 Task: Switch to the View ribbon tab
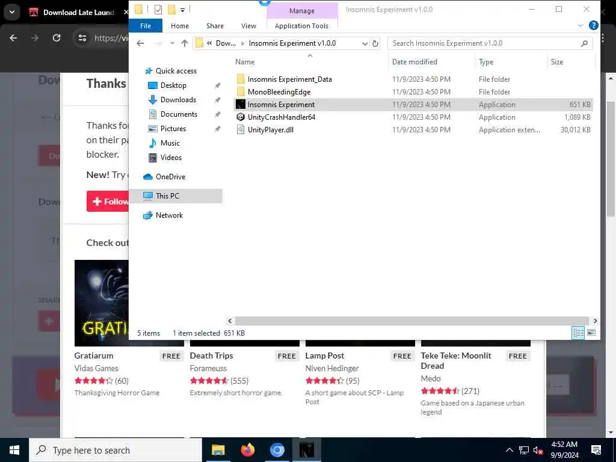pos(248,26)
